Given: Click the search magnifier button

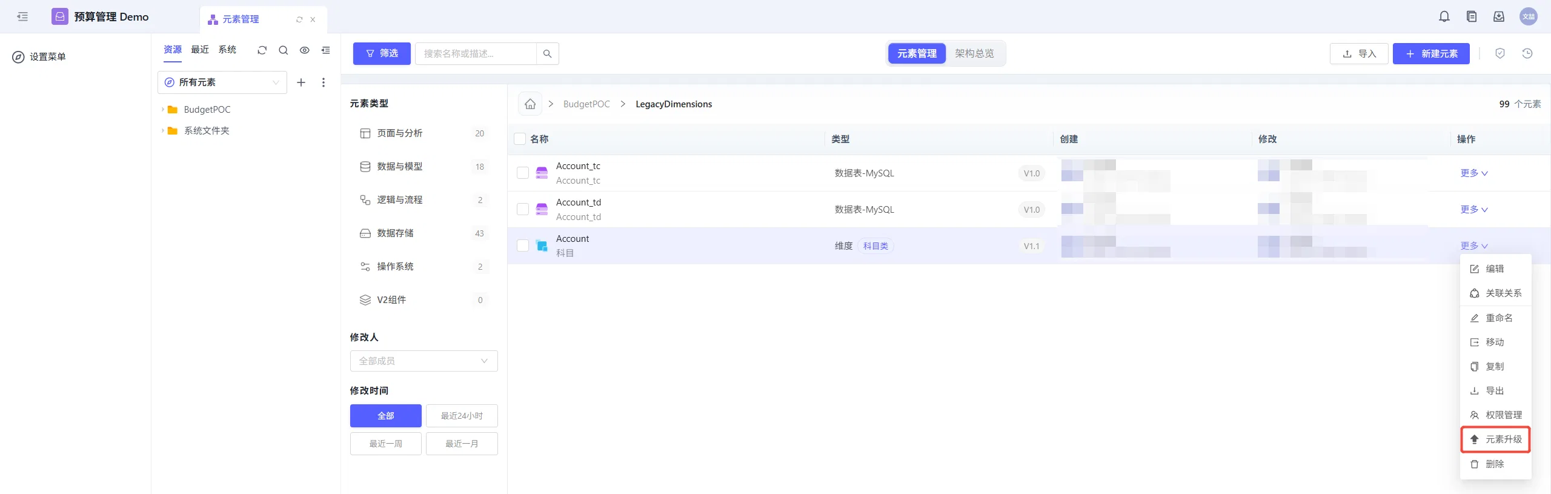Looking at the screenshot, I should (548, 54).
